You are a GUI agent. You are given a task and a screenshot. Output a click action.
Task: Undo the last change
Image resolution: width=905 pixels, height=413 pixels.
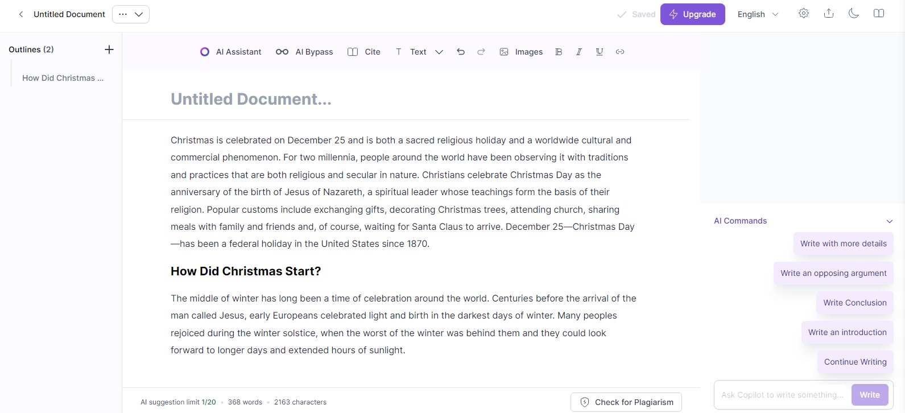[x=461, y=52]
